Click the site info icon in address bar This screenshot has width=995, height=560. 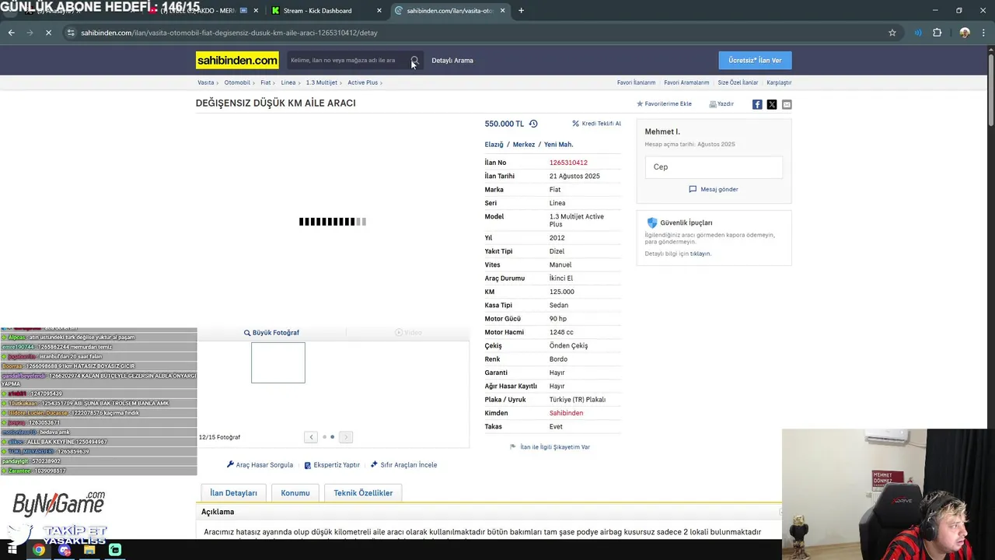coord(71,33)
